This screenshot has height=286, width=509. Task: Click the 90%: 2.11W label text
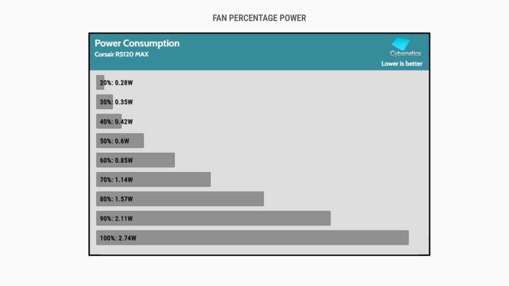point(116,218)
